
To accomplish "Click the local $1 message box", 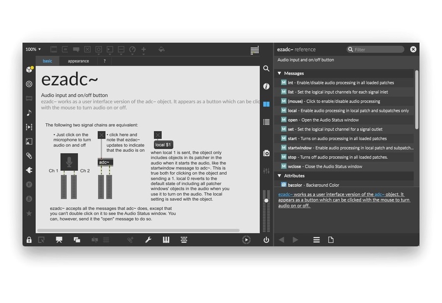I will click(x=163, y=144).
